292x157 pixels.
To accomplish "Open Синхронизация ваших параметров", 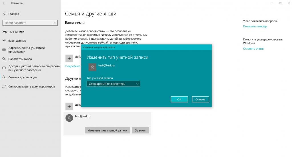I will pos(31,87).
